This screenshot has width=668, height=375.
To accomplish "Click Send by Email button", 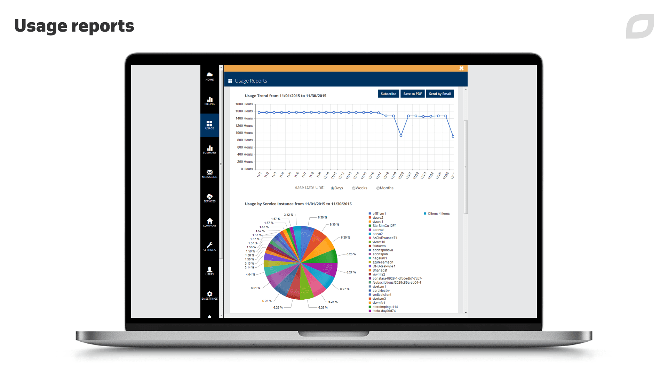I will [x=439, y=93].
